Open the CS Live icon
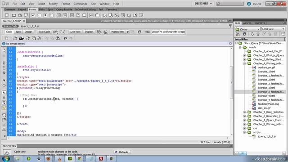The image size is (288, 162). [x=249, y=4]
